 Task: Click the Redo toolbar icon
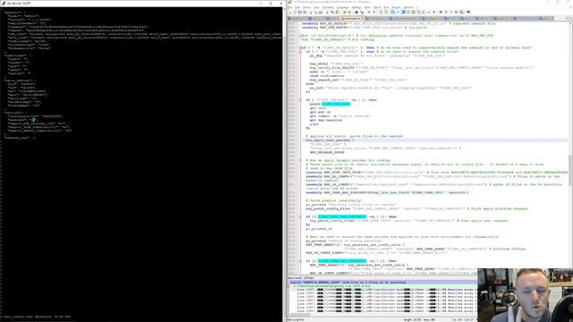pos(349,12)
